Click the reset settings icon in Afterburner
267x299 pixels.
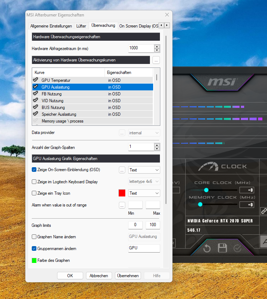click(207, 249)
